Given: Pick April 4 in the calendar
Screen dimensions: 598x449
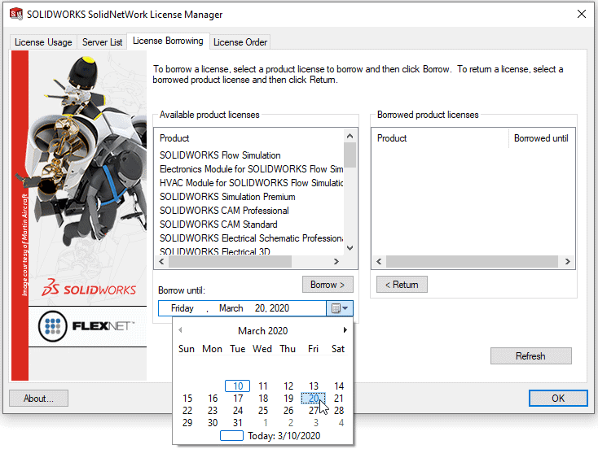Looking at the screenshot, I should click(x=341, y=423).
